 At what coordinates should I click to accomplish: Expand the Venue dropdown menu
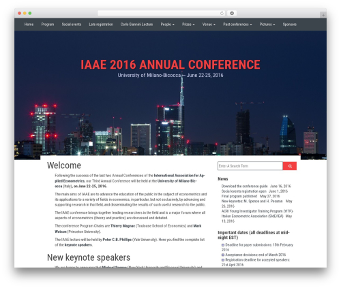pos(209,25)
